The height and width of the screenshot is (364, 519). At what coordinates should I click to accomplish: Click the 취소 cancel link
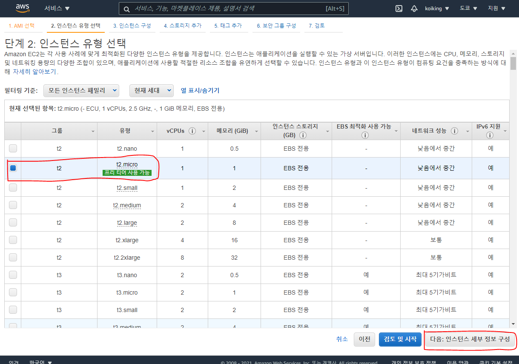[x=342, y=339]
